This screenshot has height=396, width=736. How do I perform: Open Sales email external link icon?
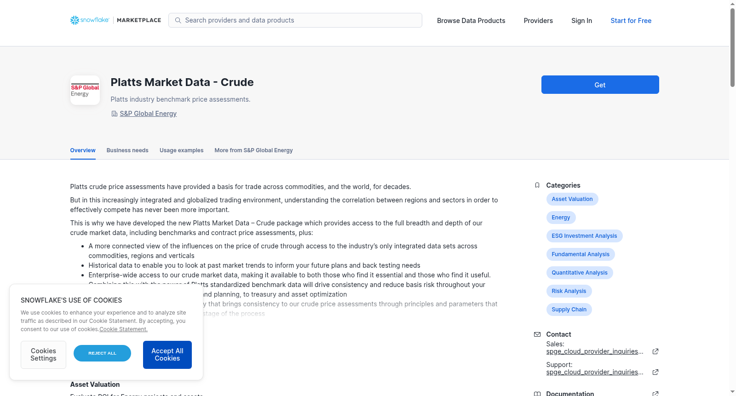(655, 351)
